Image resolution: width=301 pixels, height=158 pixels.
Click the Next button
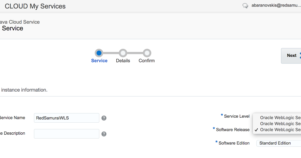pyautogui.click(x=292, y=55)
